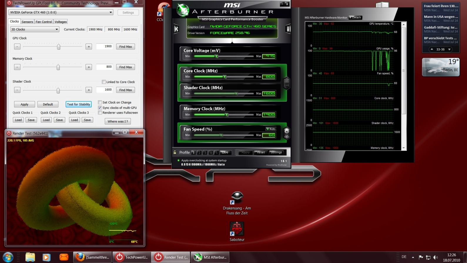Open Kombustor via the K button in Afterburner
The width and height of the screenshot is (467, 263).
click(x=176, y=29)
